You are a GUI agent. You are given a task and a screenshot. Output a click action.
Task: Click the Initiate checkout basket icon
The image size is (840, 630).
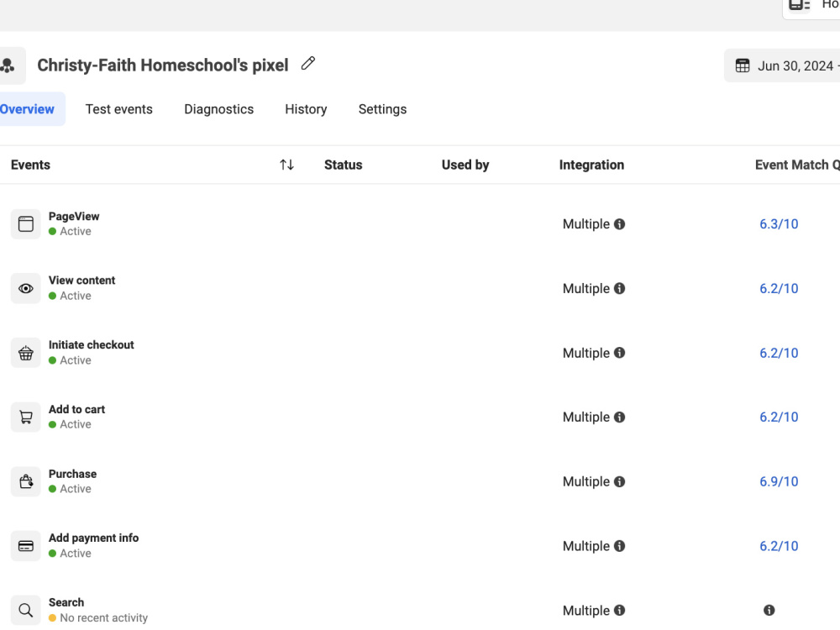pyautogui.click(x=26, y=353)
